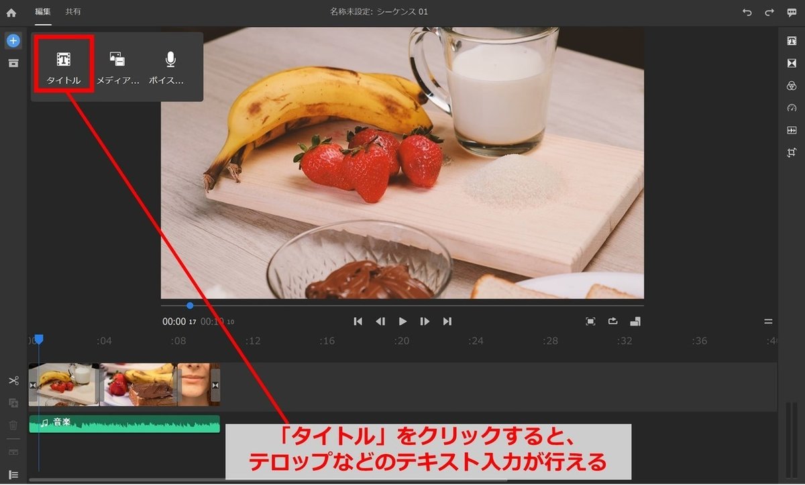Select the woman's lips clip
This screenshot has width=805, height=485.
[198, 384]
